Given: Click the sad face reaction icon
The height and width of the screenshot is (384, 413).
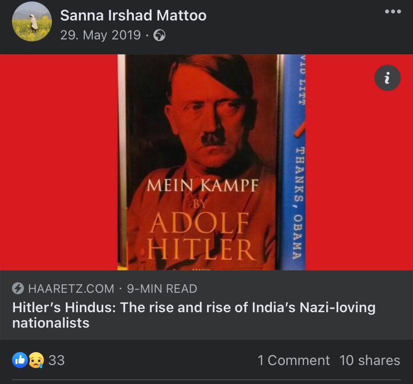Looking at the screenshot, I should click(36, 360).
